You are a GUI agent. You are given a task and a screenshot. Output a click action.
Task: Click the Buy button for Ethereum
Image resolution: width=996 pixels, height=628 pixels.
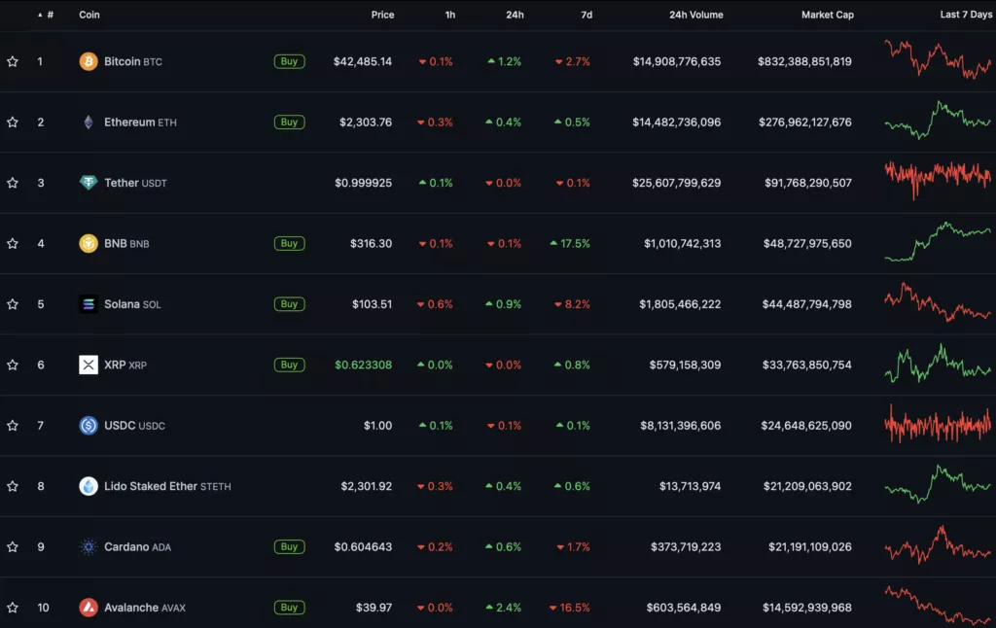pos(289,122)
